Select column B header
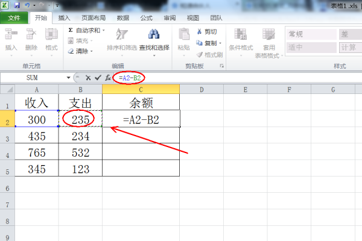 coord(80,90)
